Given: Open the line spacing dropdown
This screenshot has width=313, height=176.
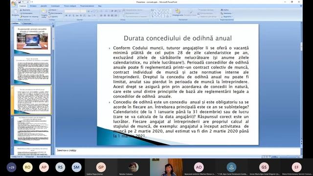Looking at the screenshot, I should click(119, 11).
